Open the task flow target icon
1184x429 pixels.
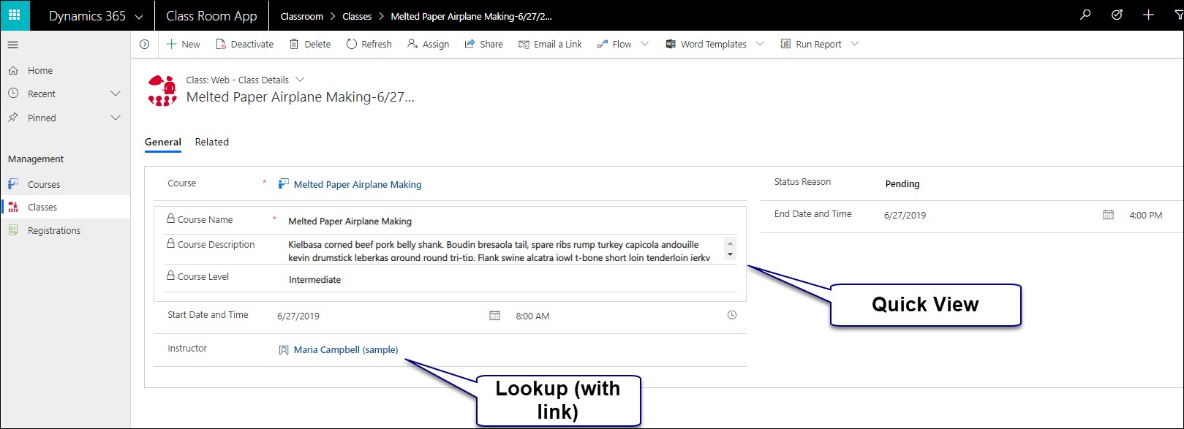click(1117, 15)
